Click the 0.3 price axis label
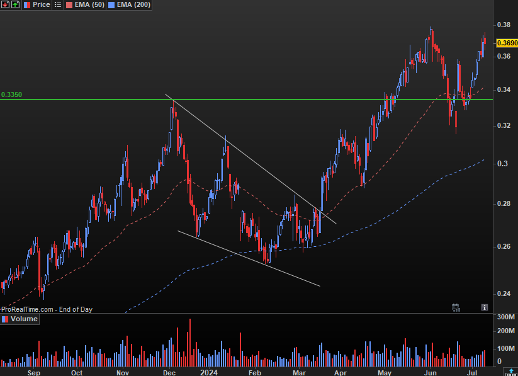518x376 pixels. (502, 164)
